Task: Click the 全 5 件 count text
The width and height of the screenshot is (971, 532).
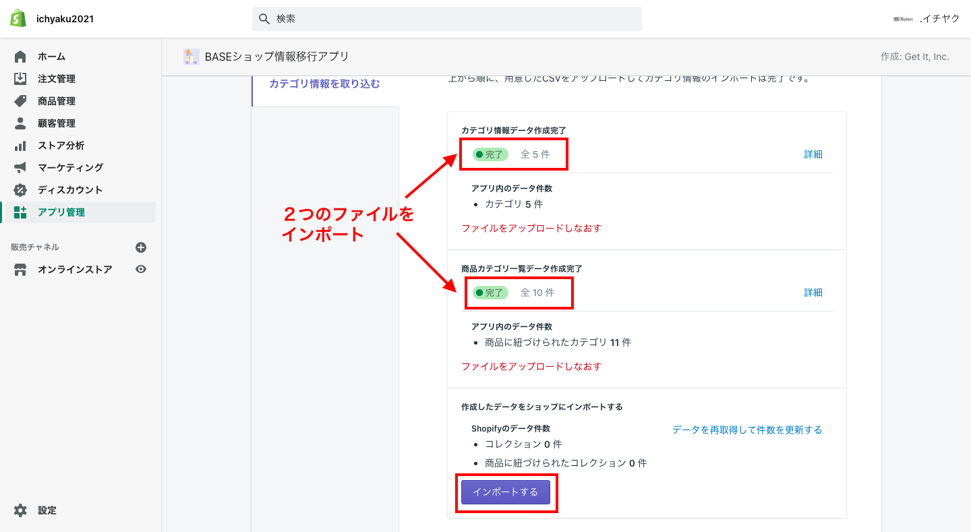Action: point(535,154)
